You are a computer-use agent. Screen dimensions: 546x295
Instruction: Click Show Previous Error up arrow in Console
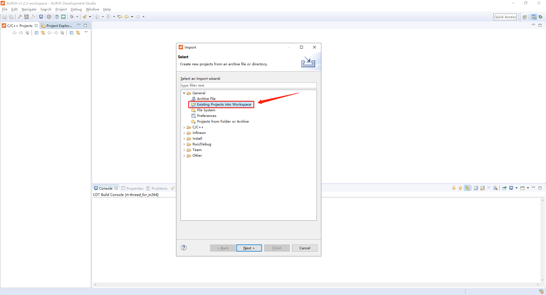[x=460, y=188]
